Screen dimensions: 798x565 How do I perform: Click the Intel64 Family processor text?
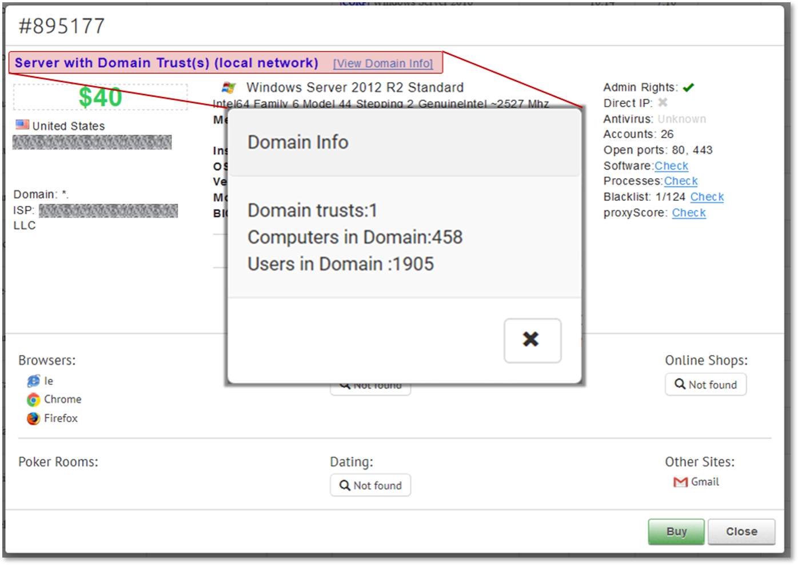coord(381,103)
